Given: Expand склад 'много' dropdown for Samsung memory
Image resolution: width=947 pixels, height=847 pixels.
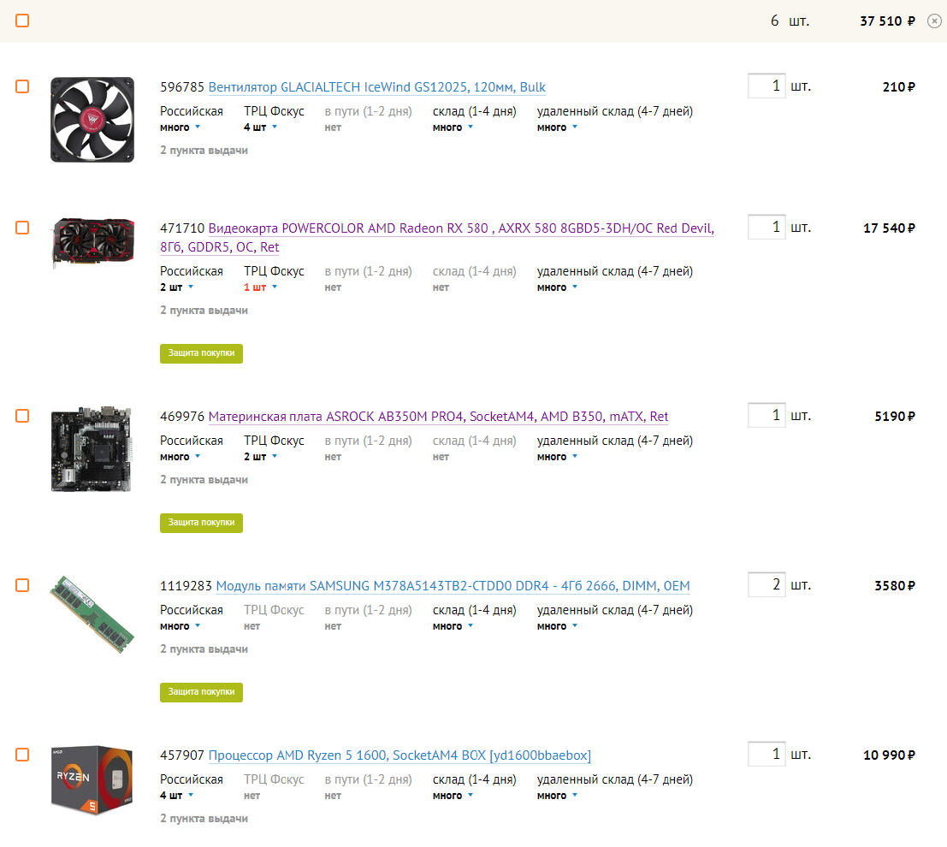Looking at the screenshot, I should click(453, 626).
